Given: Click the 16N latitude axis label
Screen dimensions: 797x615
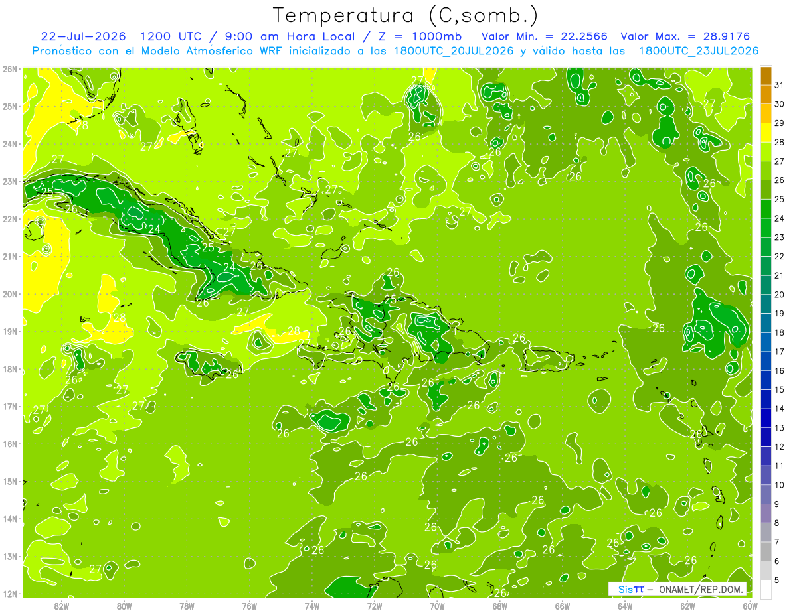Looking at the screenshot, I should click(x=10, y=444).
